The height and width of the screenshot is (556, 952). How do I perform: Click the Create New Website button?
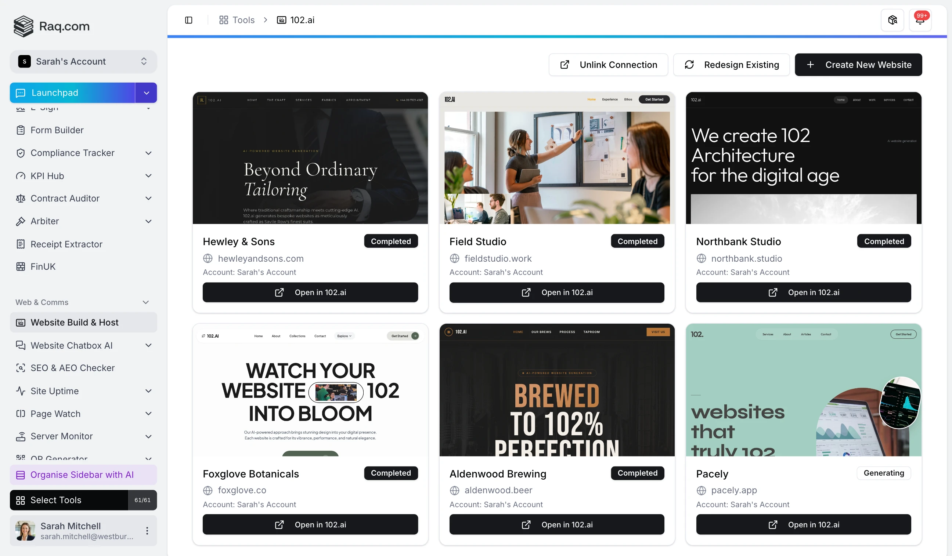[858, 65]
